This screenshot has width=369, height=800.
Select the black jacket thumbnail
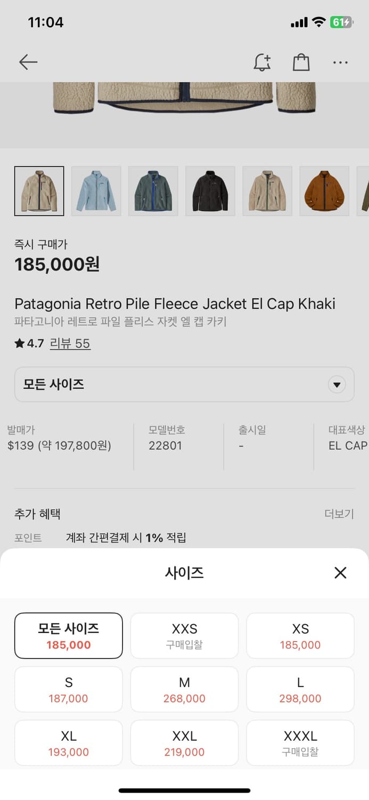(210, 191)
